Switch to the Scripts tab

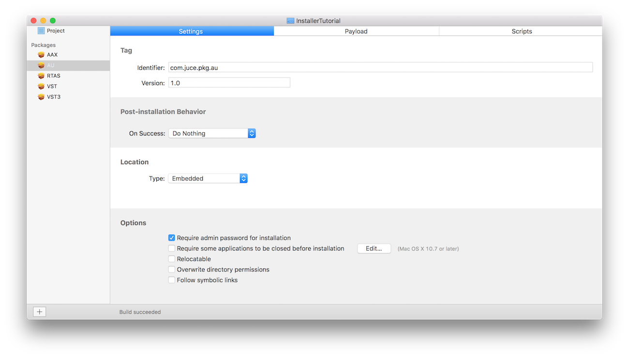(522, 31)
